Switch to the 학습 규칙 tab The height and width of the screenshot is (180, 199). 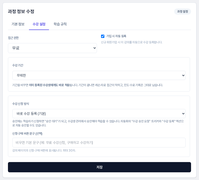pyautogui.click(x=60, y=24)
